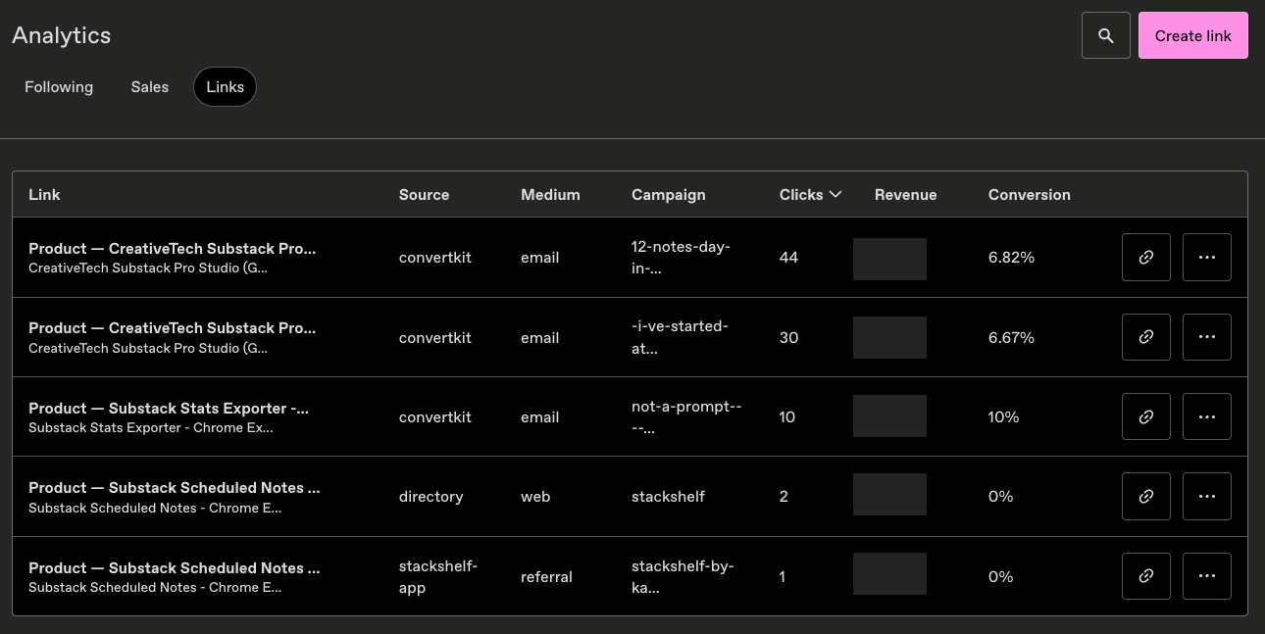Copy link for the directory stackshelf row

[1146, 496]
